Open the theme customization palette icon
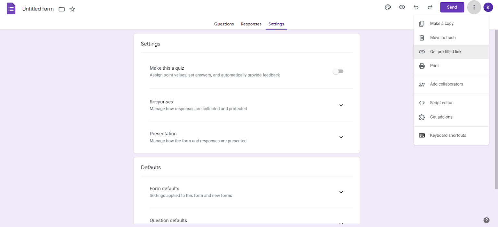 pyautogui.click(x=388, y=7)
